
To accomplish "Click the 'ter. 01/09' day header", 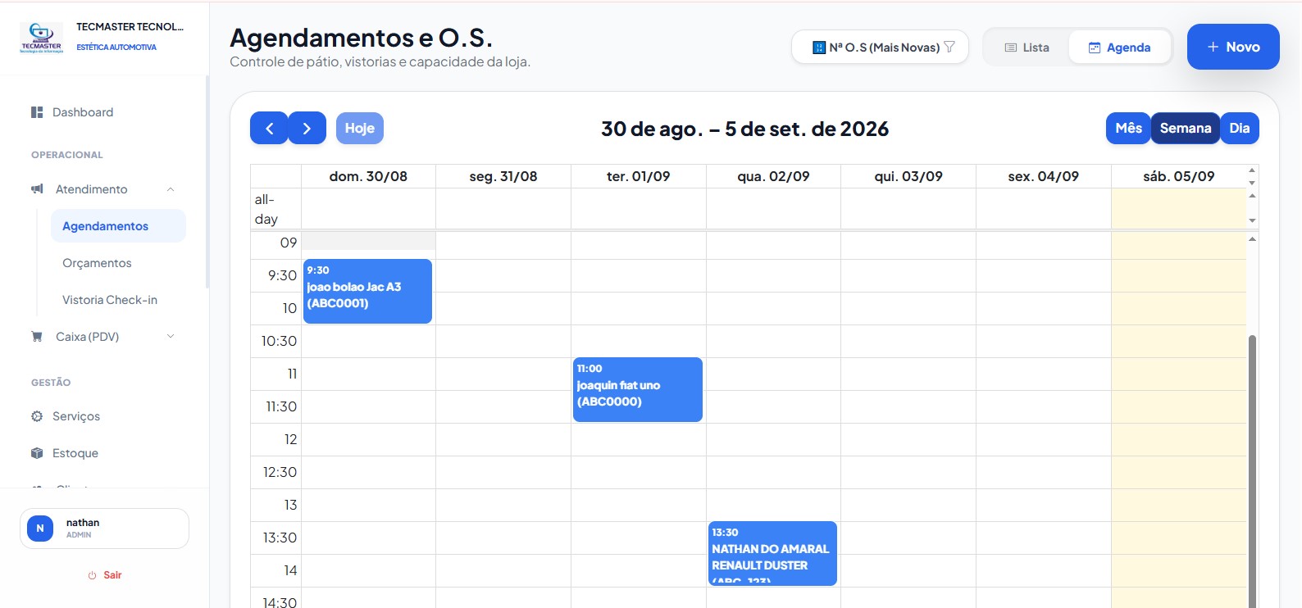I will (638, 176).
